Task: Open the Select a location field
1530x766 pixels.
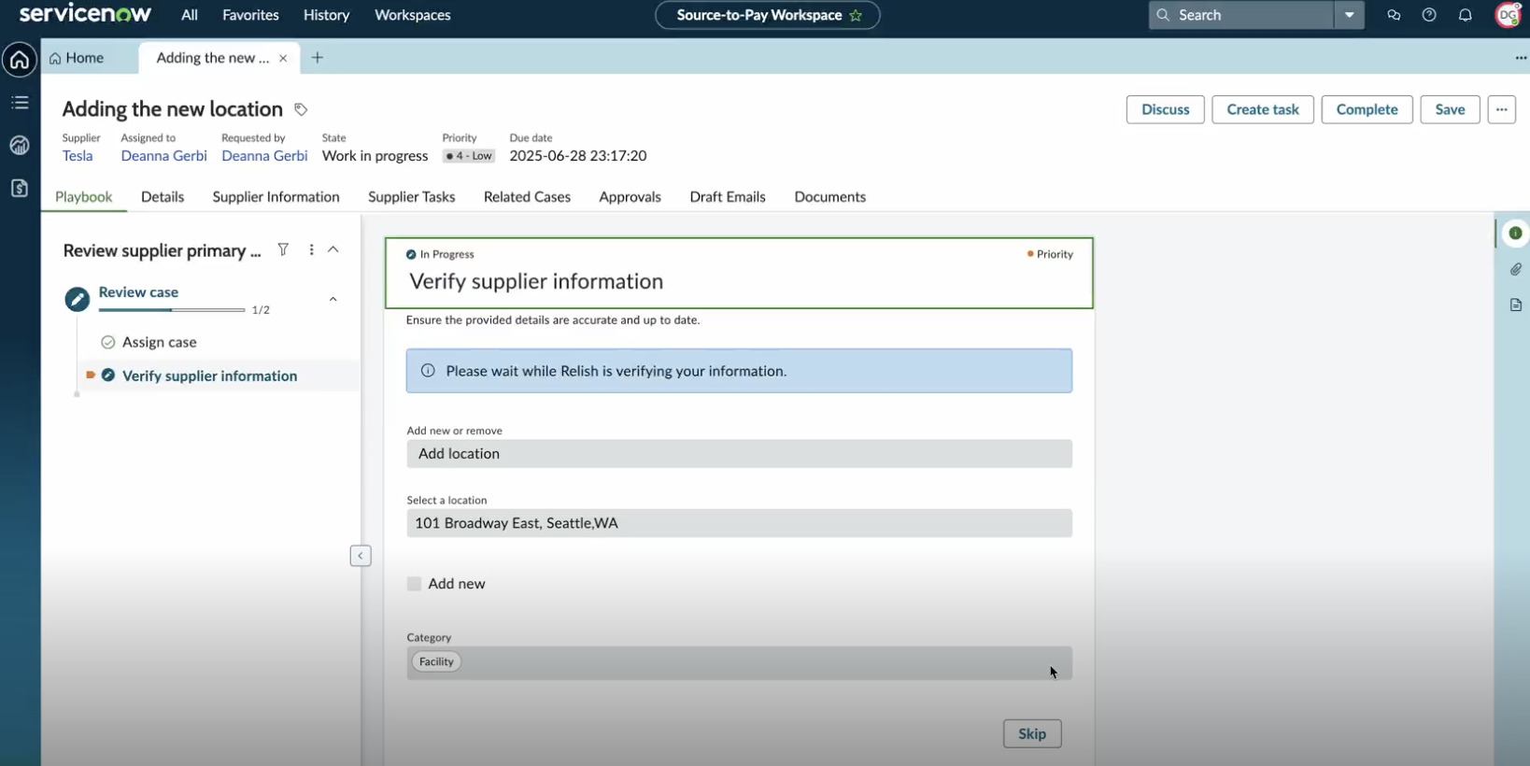Action: (739, 523)
